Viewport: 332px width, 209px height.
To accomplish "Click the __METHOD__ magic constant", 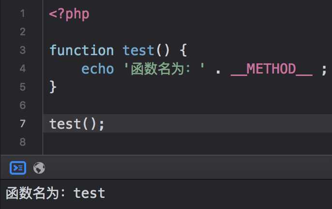I will 272,69.
